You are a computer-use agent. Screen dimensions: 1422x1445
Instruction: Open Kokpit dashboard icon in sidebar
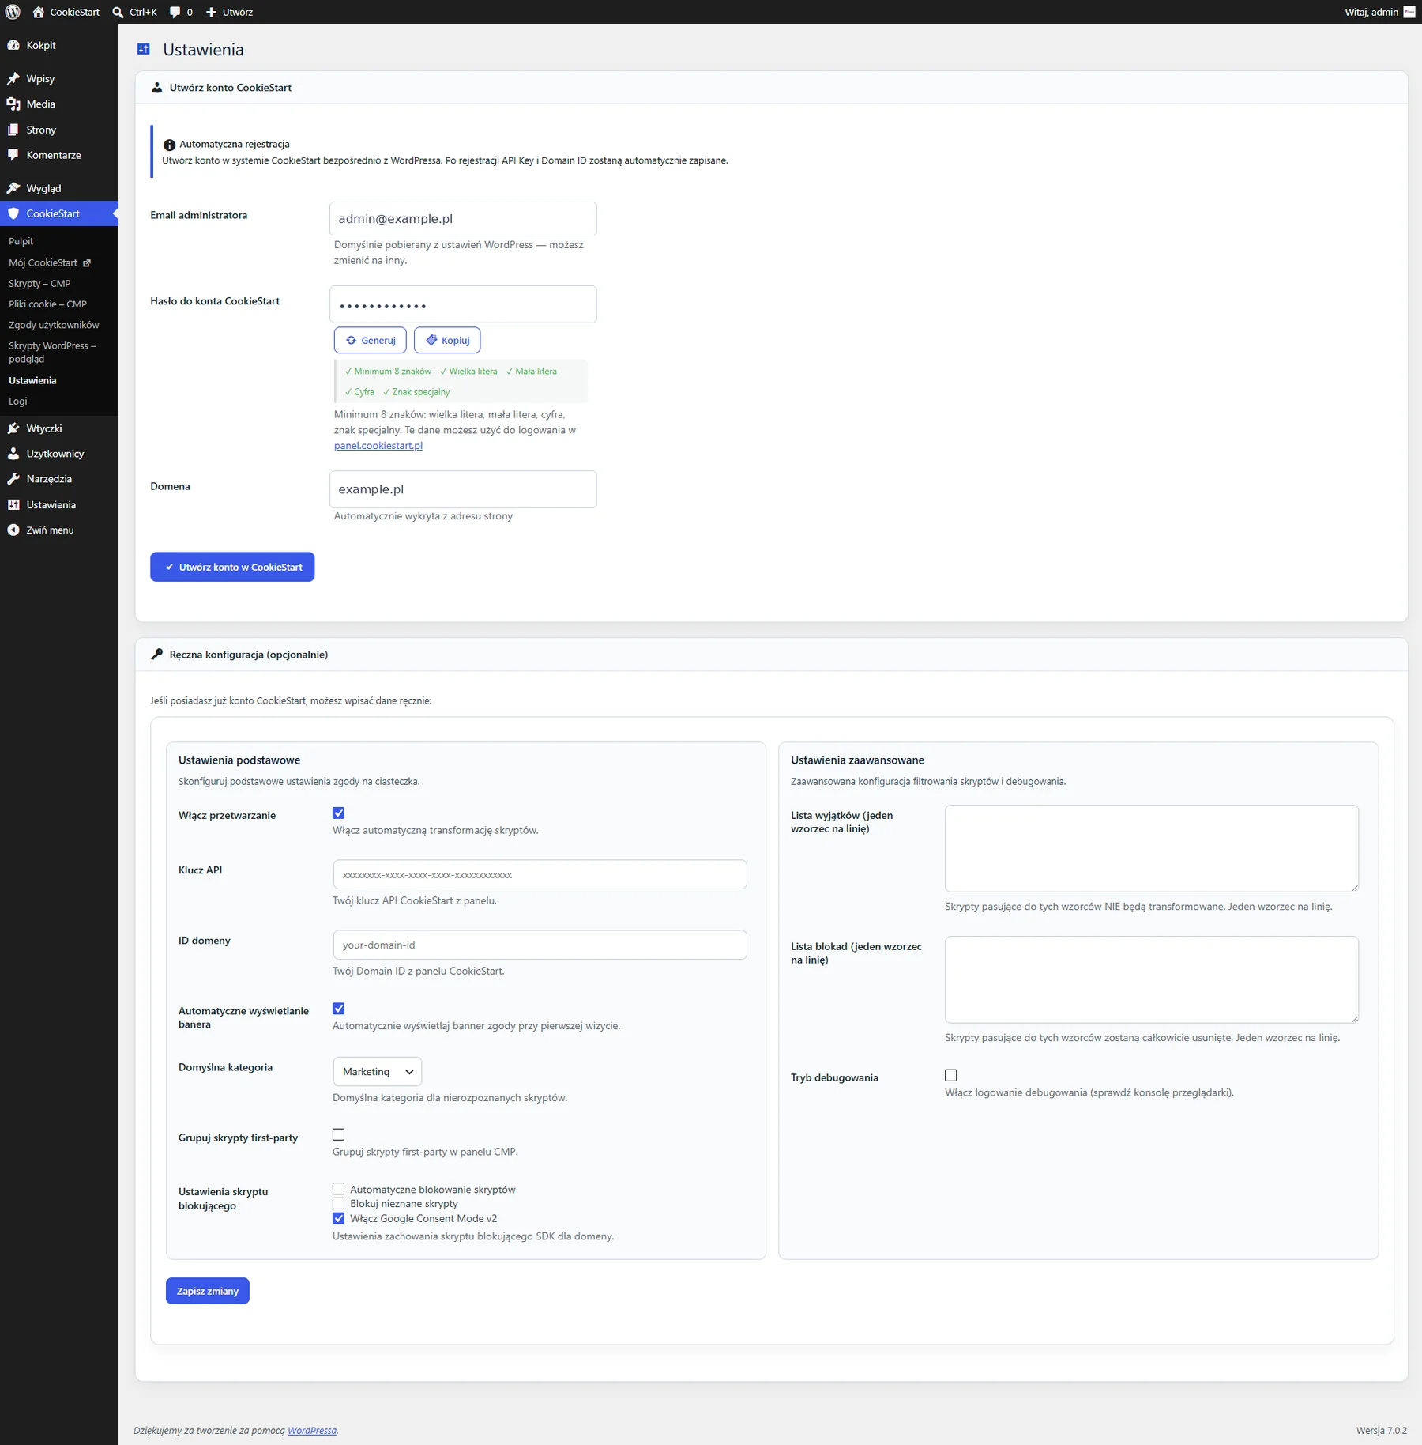pyautogui.click(x=13, y=45)
